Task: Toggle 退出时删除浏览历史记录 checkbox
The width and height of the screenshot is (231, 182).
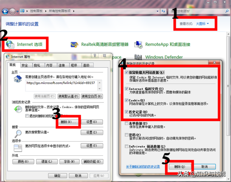Action: 27,116
